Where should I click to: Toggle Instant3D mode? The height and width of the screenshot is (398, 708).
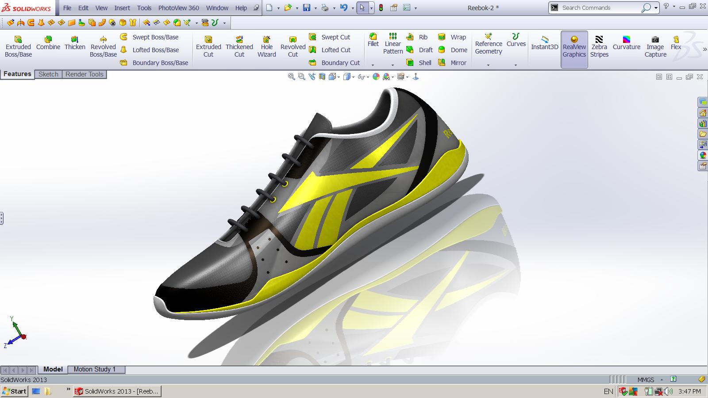[x=545, y=43]
